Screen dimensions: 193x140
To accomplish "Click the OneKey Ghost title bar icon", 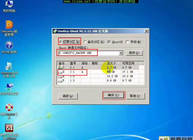I will pyautogui.click(x=55, y=31).
